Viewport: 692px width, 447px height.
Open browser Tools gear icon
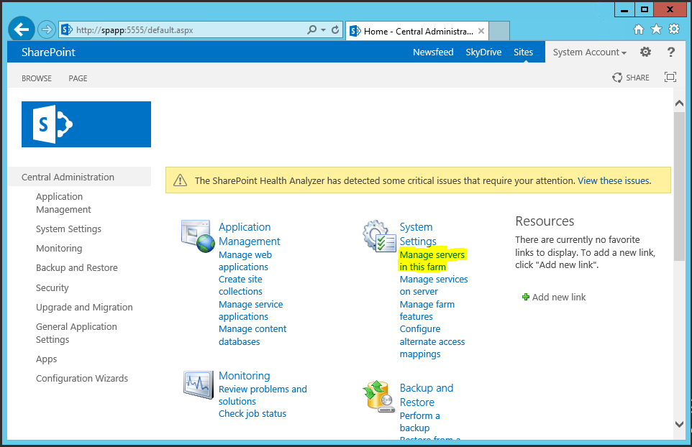point(674,29)
